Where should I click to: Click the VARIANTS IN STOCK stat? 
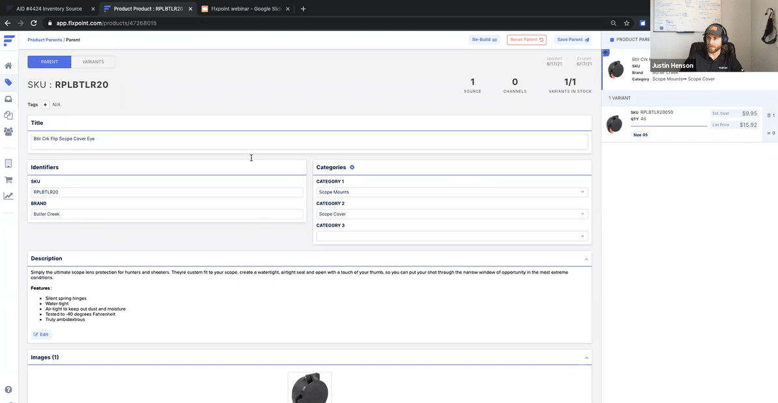tap(570, 85)
